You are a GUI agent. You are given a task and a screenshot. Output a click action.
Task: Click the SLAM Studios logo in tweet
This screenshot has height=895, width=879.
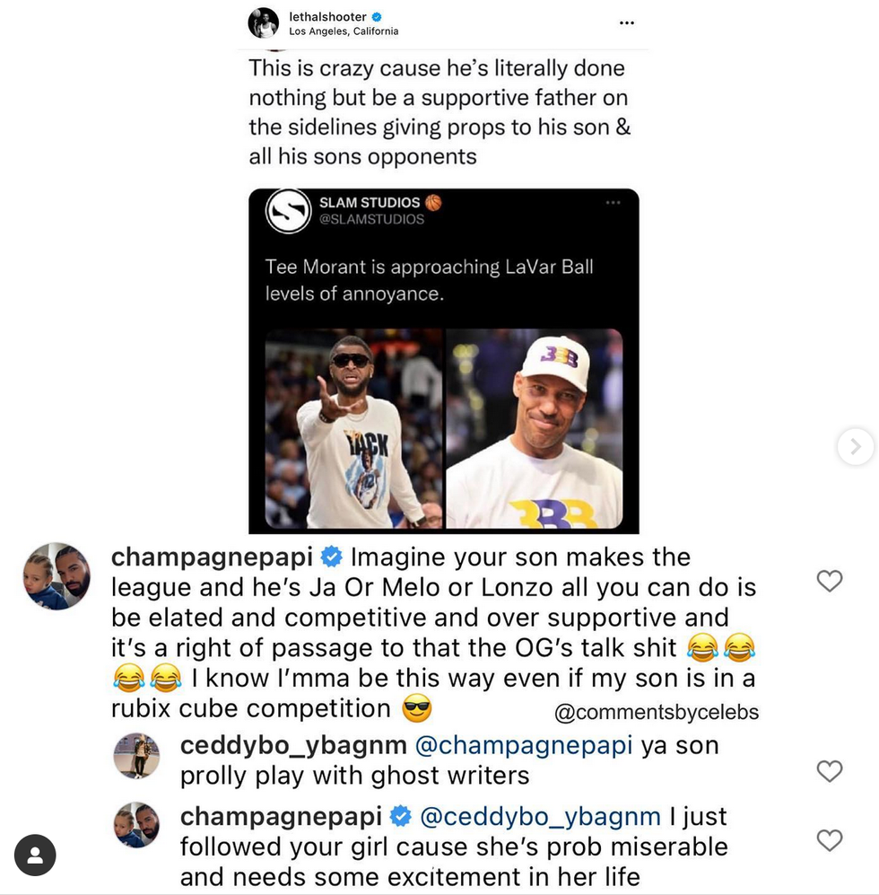pyautogui.click(x=289, y=211)
